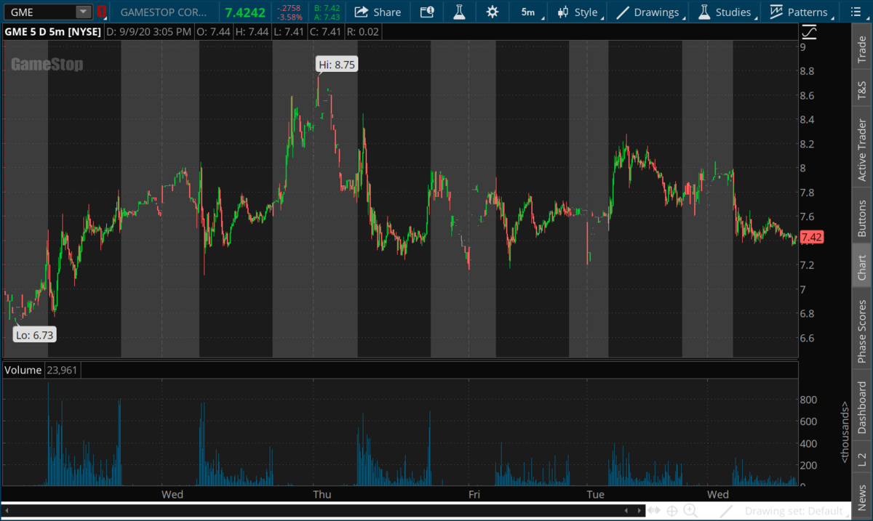Open the L 2 side tab

coord(862,459)
